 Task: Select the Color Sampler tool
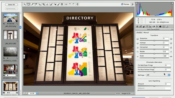(x=36, y=4)
